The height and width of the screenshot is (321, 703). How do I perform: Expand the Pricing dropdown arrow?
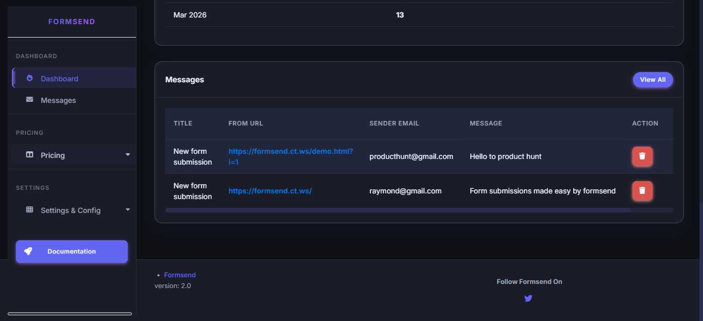[128, 155]
